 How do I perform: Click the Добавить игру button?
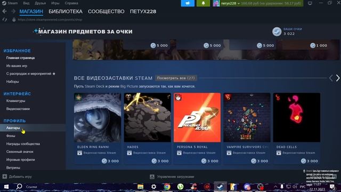(x=17, y=177)
